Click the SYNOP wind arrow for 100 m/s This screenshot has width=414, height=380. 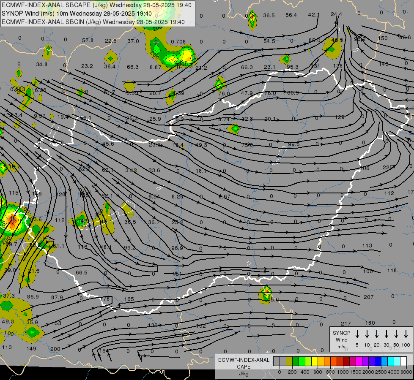tap(406, 334)
